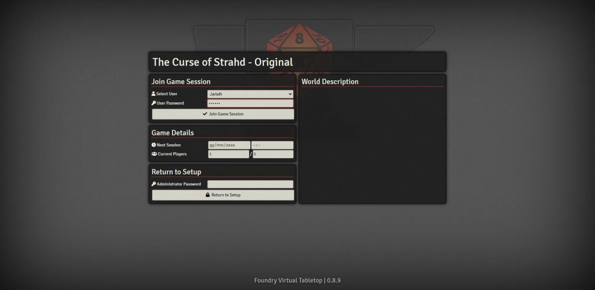Click the world title The Curse of Strahd - Original

[223, 62]
